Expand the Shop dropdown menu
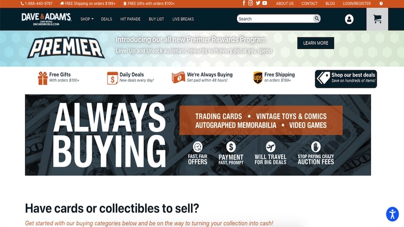The width and height of the screenshot is (404, 227). click(x=87, y=19)
